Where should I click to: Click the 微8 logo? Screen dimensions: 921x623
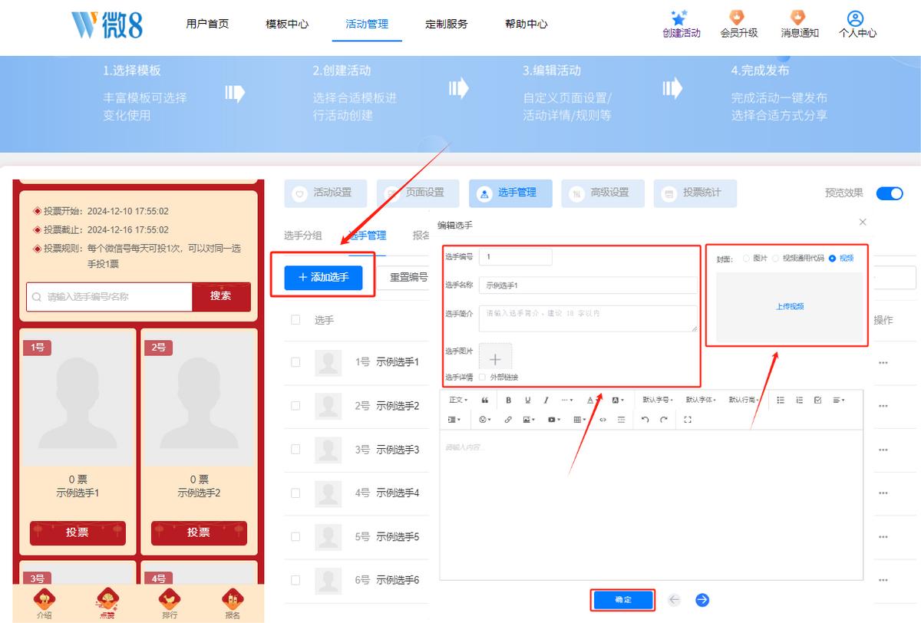click(x=107, y=25)
